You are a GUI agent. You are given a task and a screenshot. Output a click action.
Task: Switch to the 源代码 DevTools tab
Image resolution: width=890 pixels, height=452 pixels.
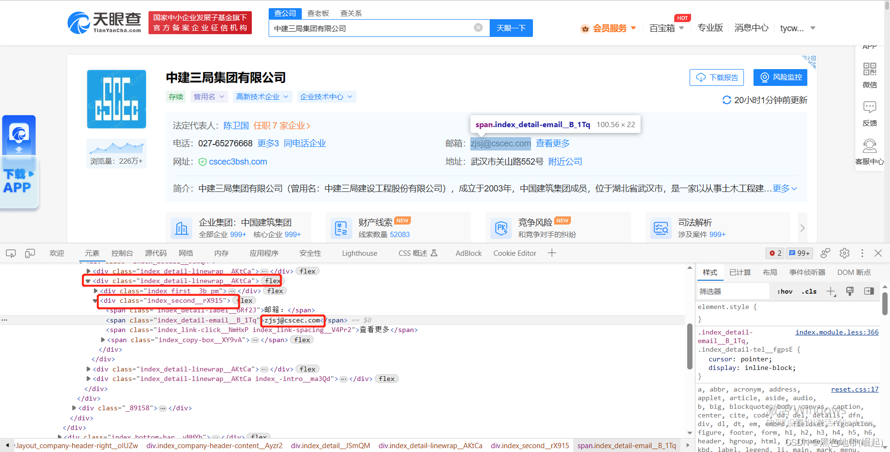point(156,253)
